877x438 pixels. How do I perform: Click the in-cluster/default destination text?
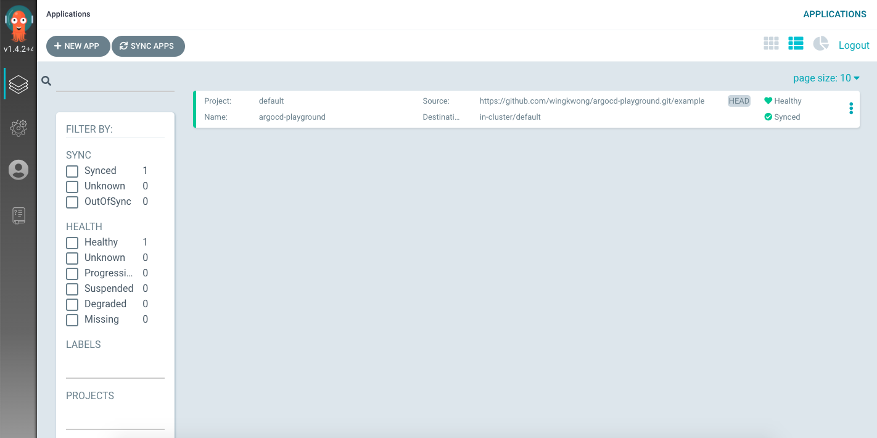[510, 117]
